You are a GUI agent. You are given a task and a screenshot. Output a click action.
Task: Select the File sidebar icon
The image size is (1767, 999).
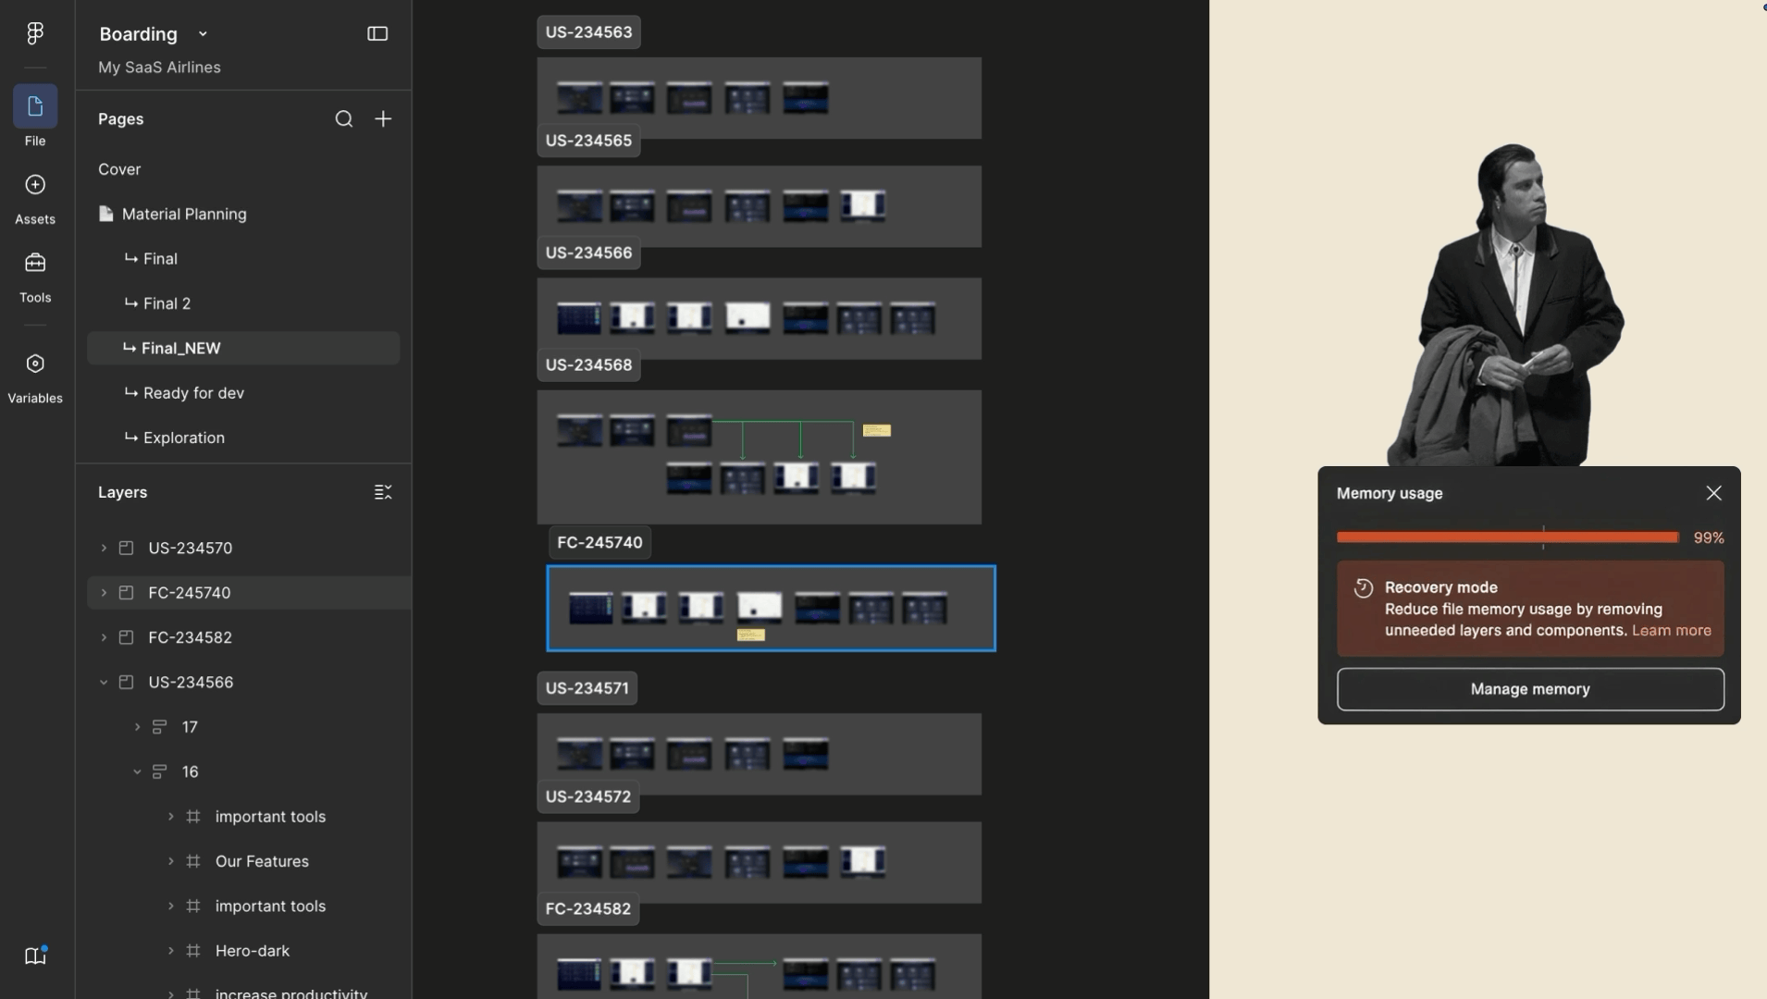(35, 106)
